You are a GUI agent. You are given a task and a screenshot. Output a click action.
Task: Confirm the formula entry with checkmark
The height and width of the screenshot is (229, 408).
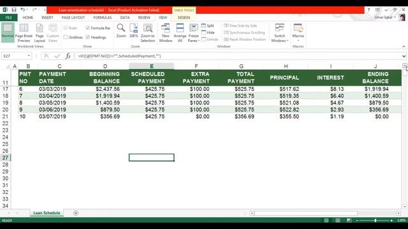(57, 56)
